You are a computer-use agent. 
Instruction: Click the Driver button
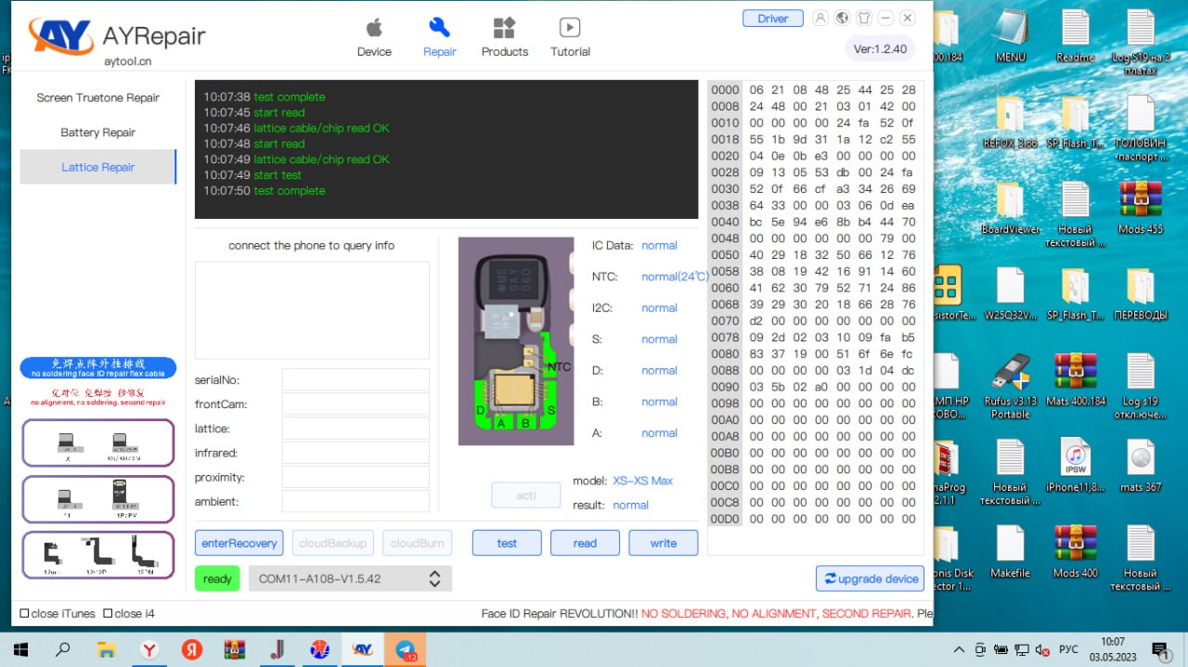tap(772, 18)
